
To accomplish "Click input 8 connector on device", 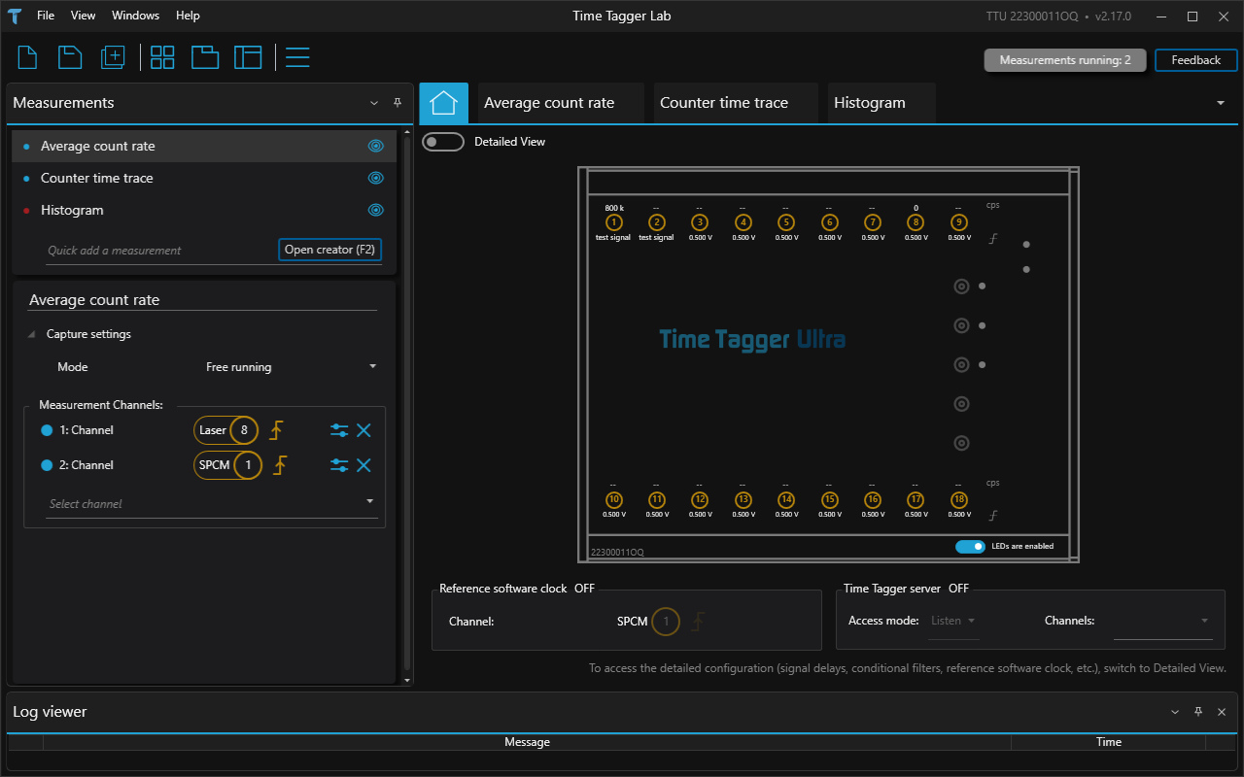I will (916, 222).
